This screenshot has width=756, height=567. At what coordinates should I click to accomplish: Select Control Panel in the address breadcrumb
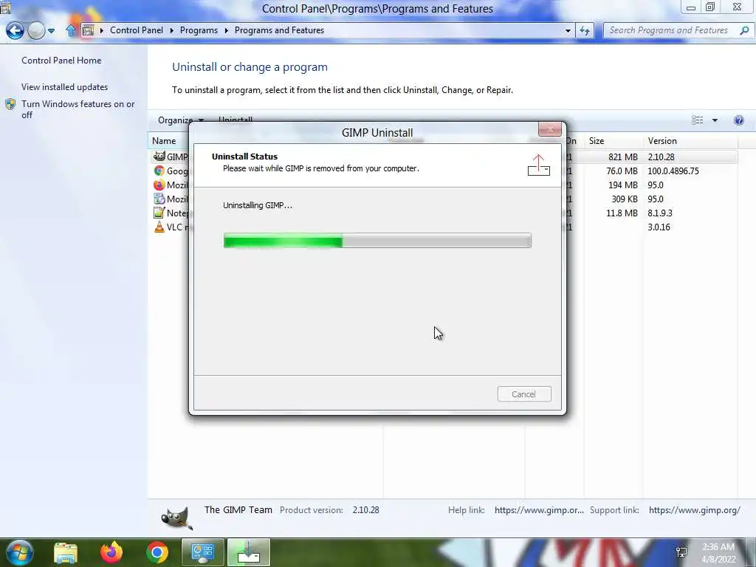pos(137,30)
